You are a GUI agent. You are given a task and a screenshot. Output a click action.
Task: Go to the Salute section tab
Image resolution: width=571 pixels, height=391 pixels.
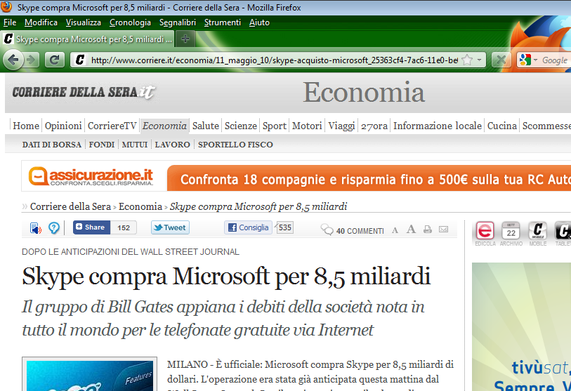pos(206,126)
